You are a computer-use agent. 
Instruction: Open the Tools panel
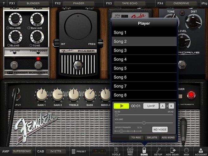pyautogui.click(x=116, y=151)
